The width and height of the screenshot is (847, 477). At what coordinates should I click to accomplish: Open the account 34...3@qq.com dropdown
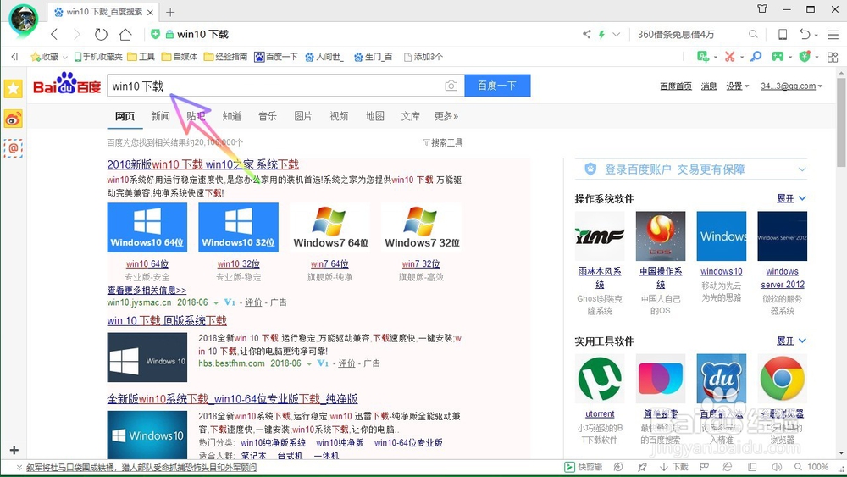click(791, 86)
